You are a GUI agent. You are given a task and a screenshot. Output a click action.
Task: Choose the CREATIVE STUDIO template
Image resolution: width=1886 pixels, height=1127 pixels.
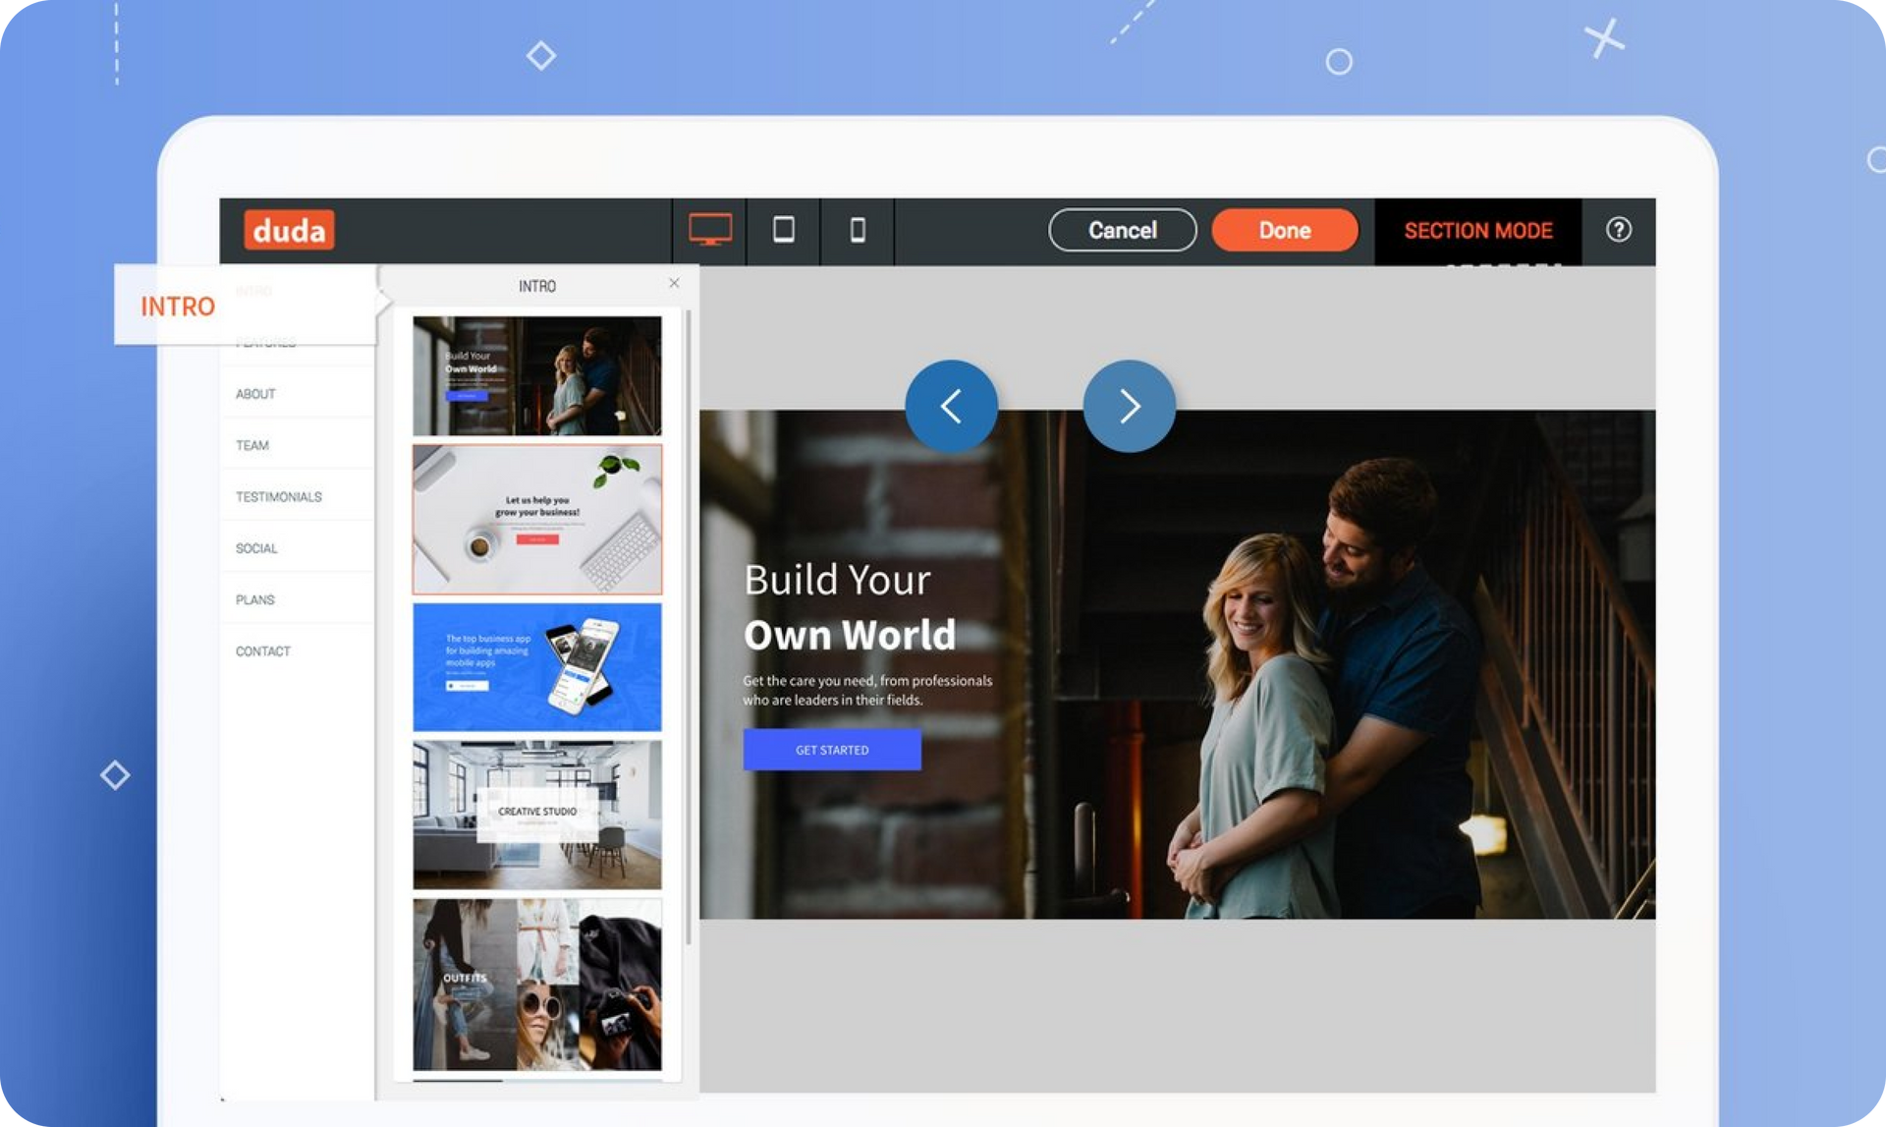[537, 815]
